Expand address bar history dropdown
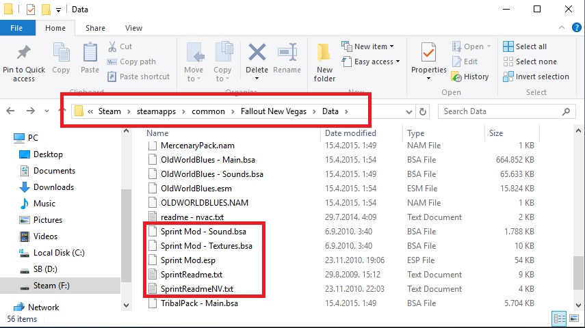The width and height of the screenshot is (585, 328). pyautogui.click(x=409, y=111)
